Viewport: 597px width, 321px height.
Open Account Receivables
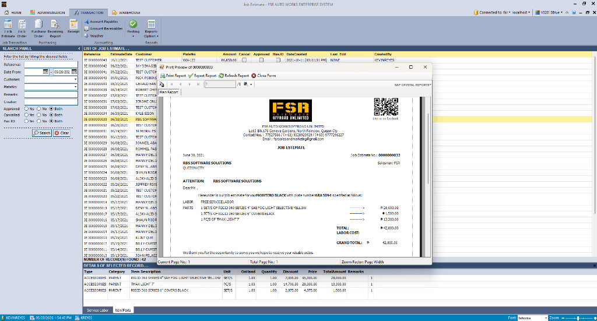point(104,29)
